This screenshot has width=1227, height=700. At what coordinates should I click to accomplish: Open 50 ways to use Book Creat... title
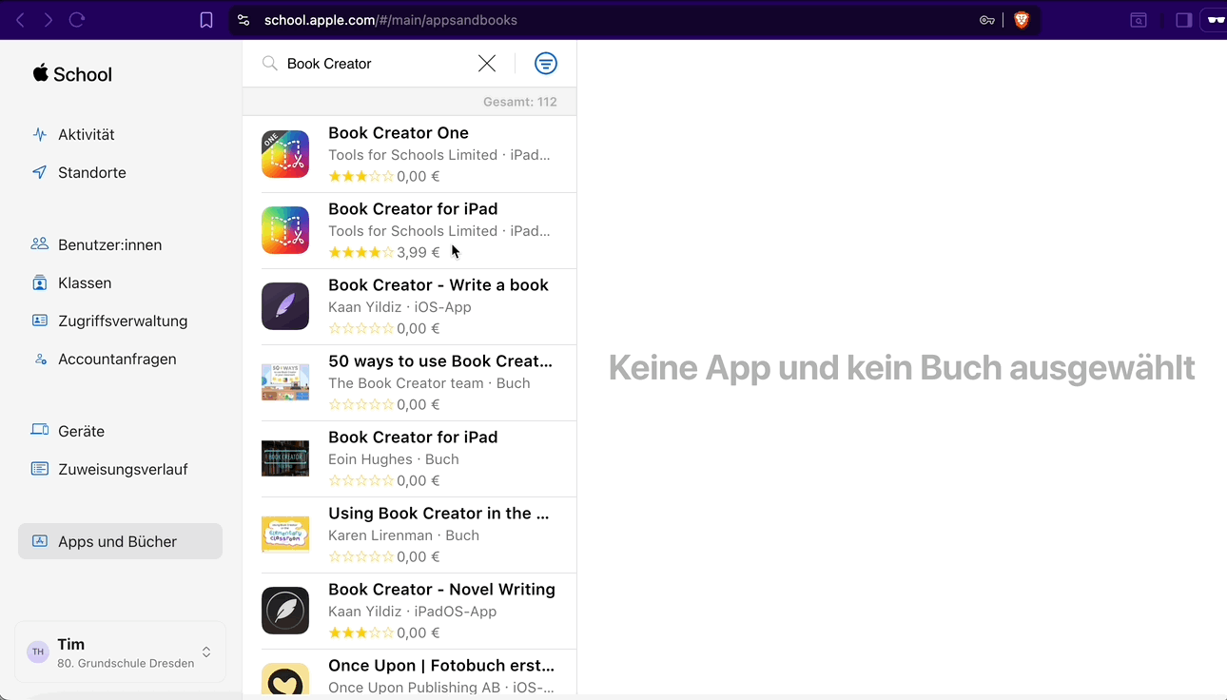click(440, 361)
